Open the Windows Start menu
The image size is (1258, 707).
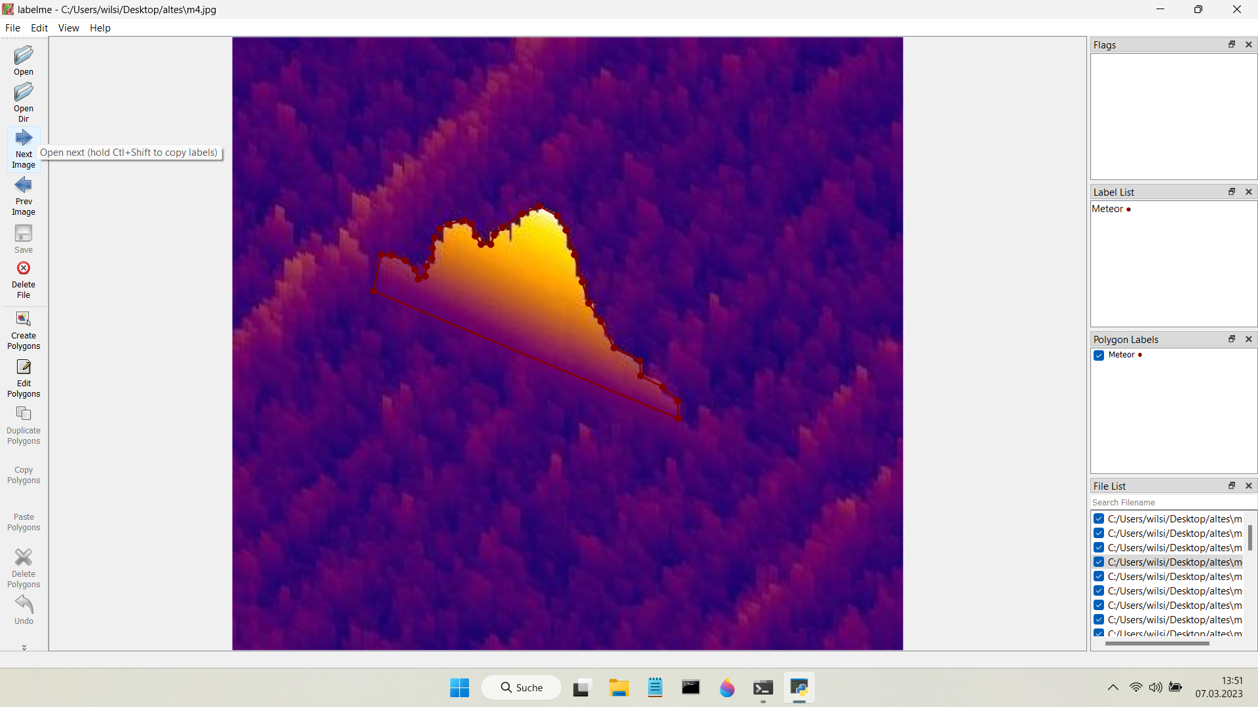click(459, 687)
